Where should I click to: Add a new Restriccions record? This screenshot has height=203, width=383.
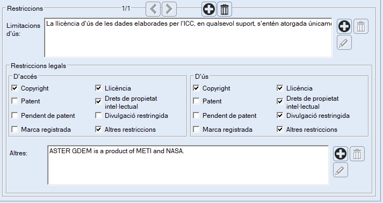(209, 9)
